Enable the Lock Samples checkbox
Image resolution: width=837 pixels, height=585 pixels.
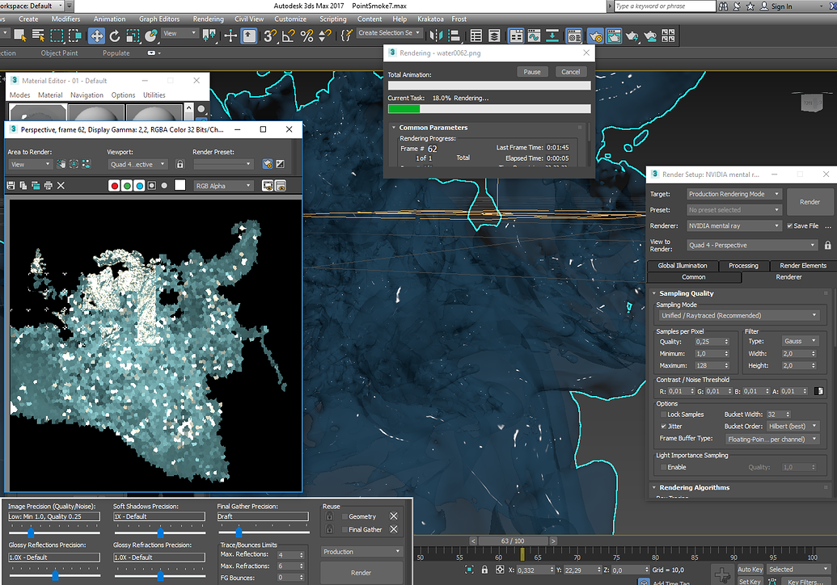(x=664, y=415)
